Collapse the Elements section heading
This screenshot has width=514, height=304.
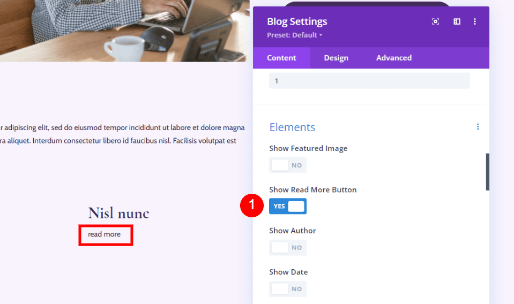click(292, 127)
